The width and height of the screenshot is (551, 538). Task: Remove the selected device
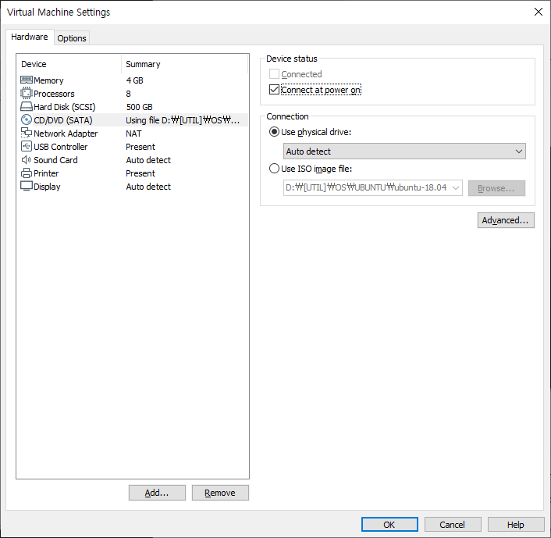(220, 493)
